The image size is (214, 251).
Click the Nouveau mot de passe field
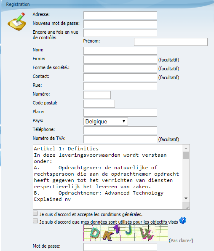pyautogui.click(x=120, y=24)
